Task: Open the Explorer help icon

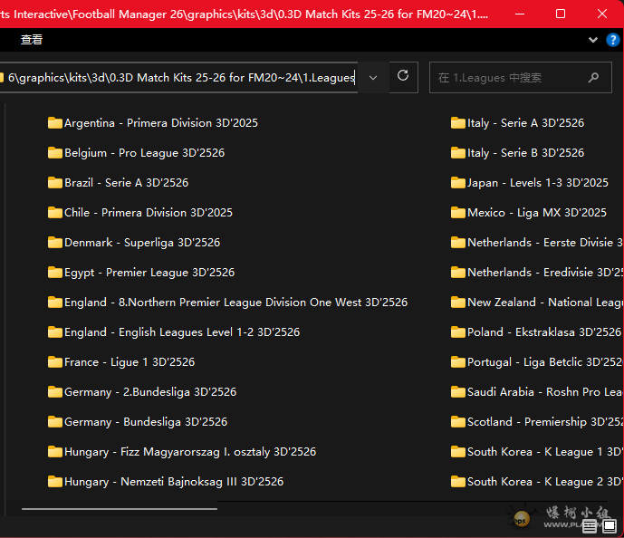Action: [613, 40]
